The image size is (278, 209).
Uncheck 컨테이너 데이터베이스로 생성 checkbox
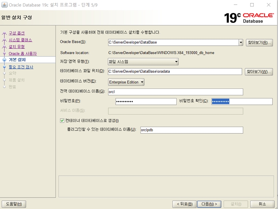(62, 121)
